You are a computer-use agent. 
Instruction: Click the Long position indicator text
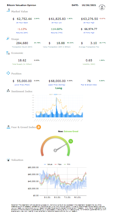pyautogui.click(x=59, y=88)
